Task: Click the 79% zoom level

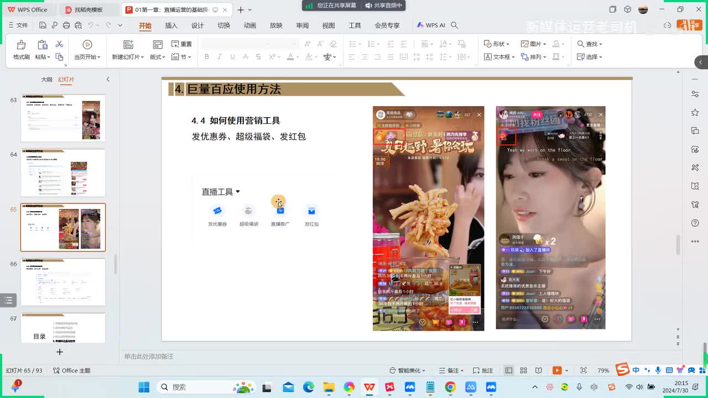Action: [x=603, y=370]
